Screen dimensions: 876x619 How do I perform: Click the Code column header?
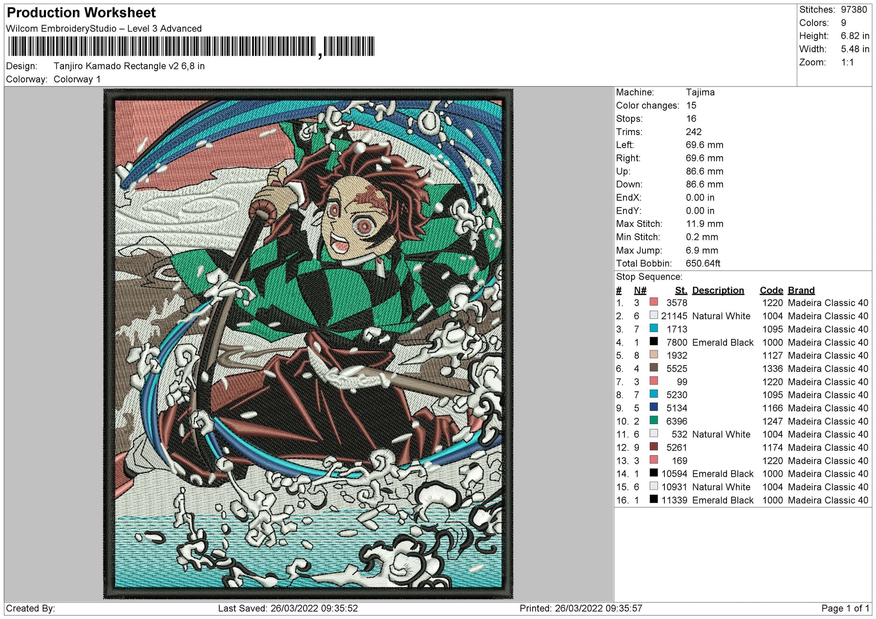(771, 290)
